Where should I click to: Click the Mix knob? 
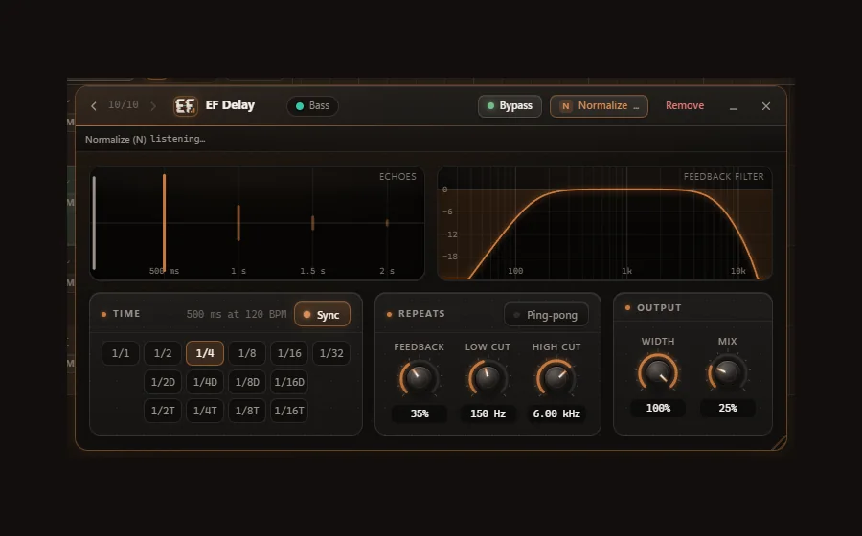[x=727, y=372]
